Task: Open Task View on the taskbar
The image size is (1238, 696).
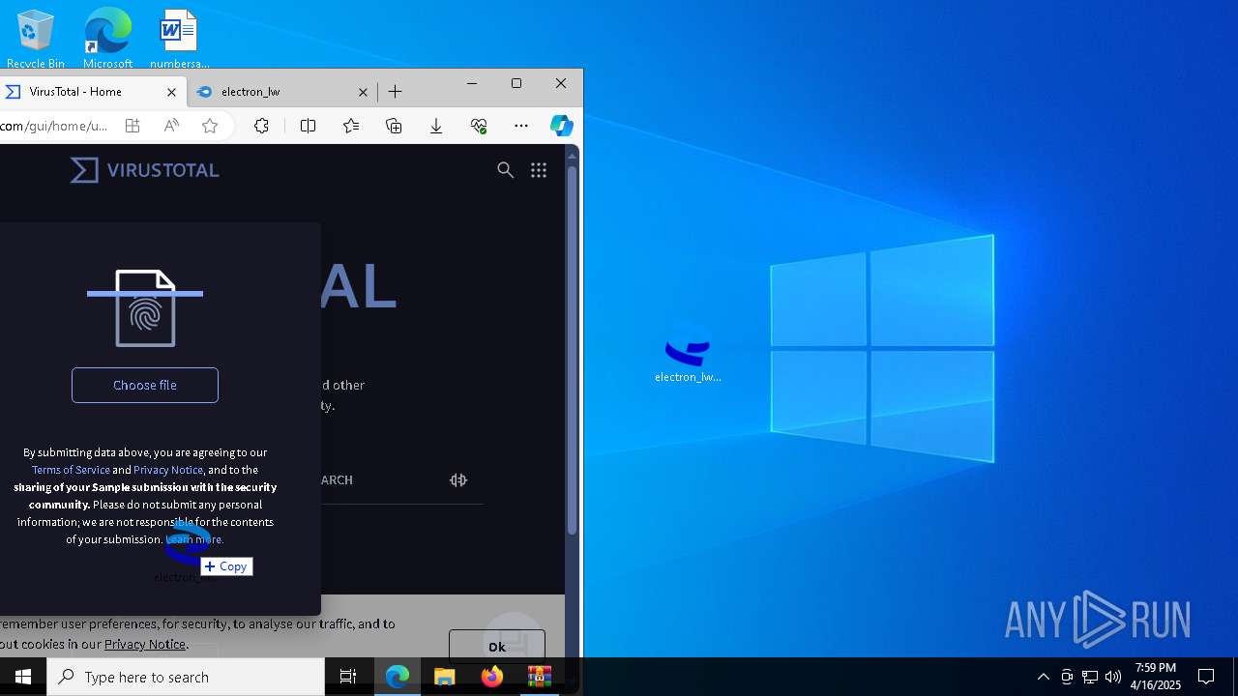Action: (348, 677)
